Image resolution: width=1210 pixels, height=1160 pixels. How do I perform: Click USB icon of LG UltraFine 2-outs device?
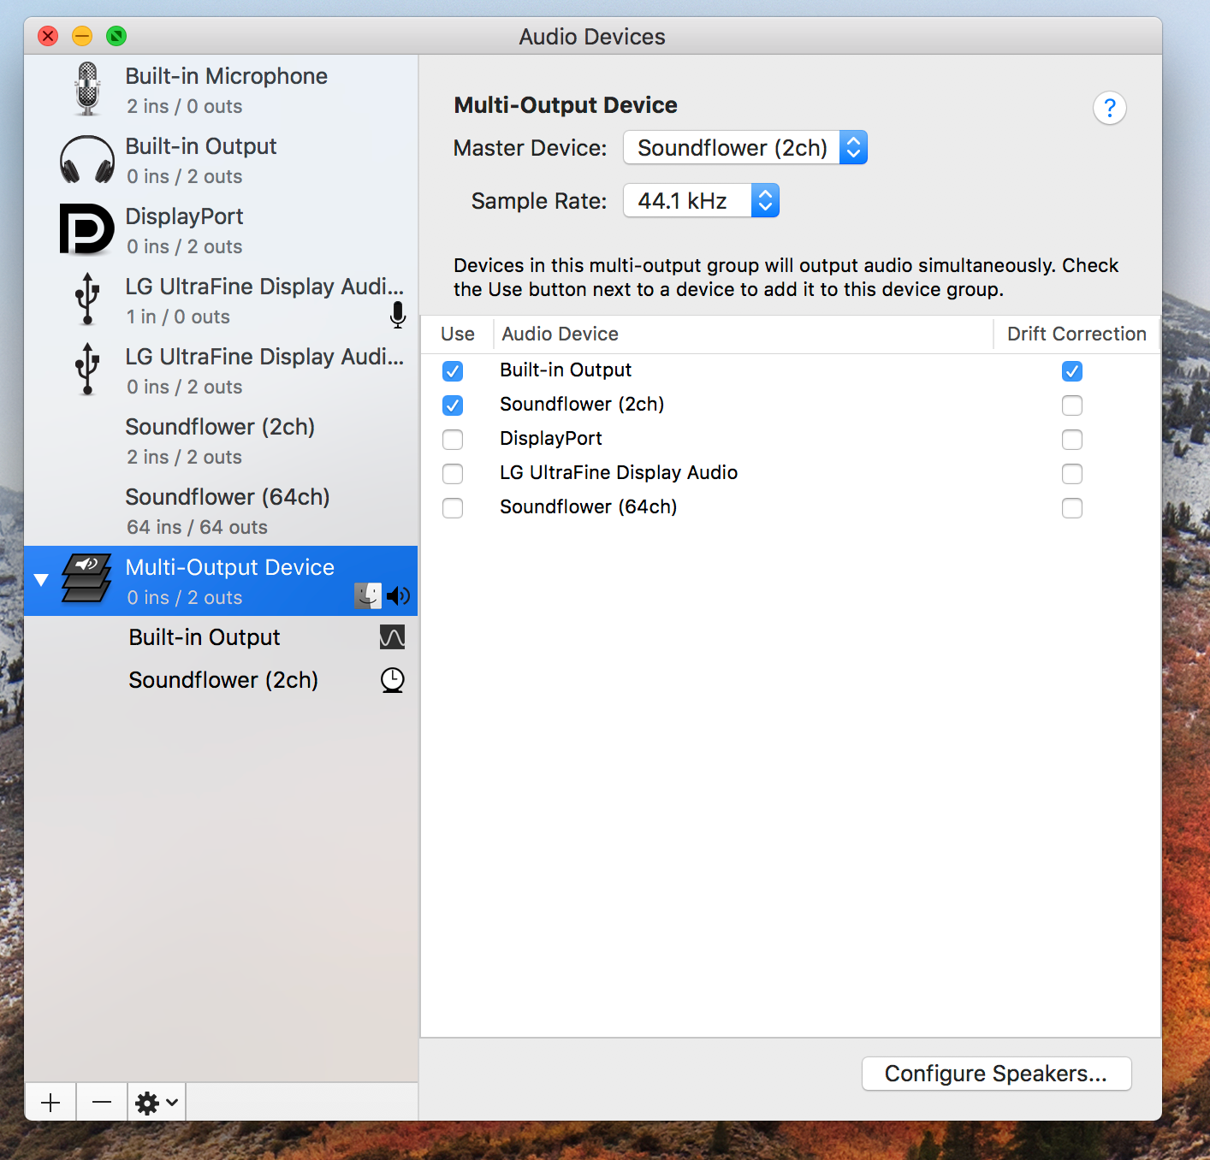click(87, 369)
